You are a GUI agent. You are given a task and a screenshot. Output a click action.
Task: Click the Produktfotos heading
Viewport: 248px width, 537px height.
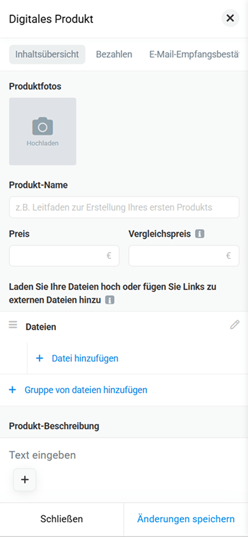(35, 87)
